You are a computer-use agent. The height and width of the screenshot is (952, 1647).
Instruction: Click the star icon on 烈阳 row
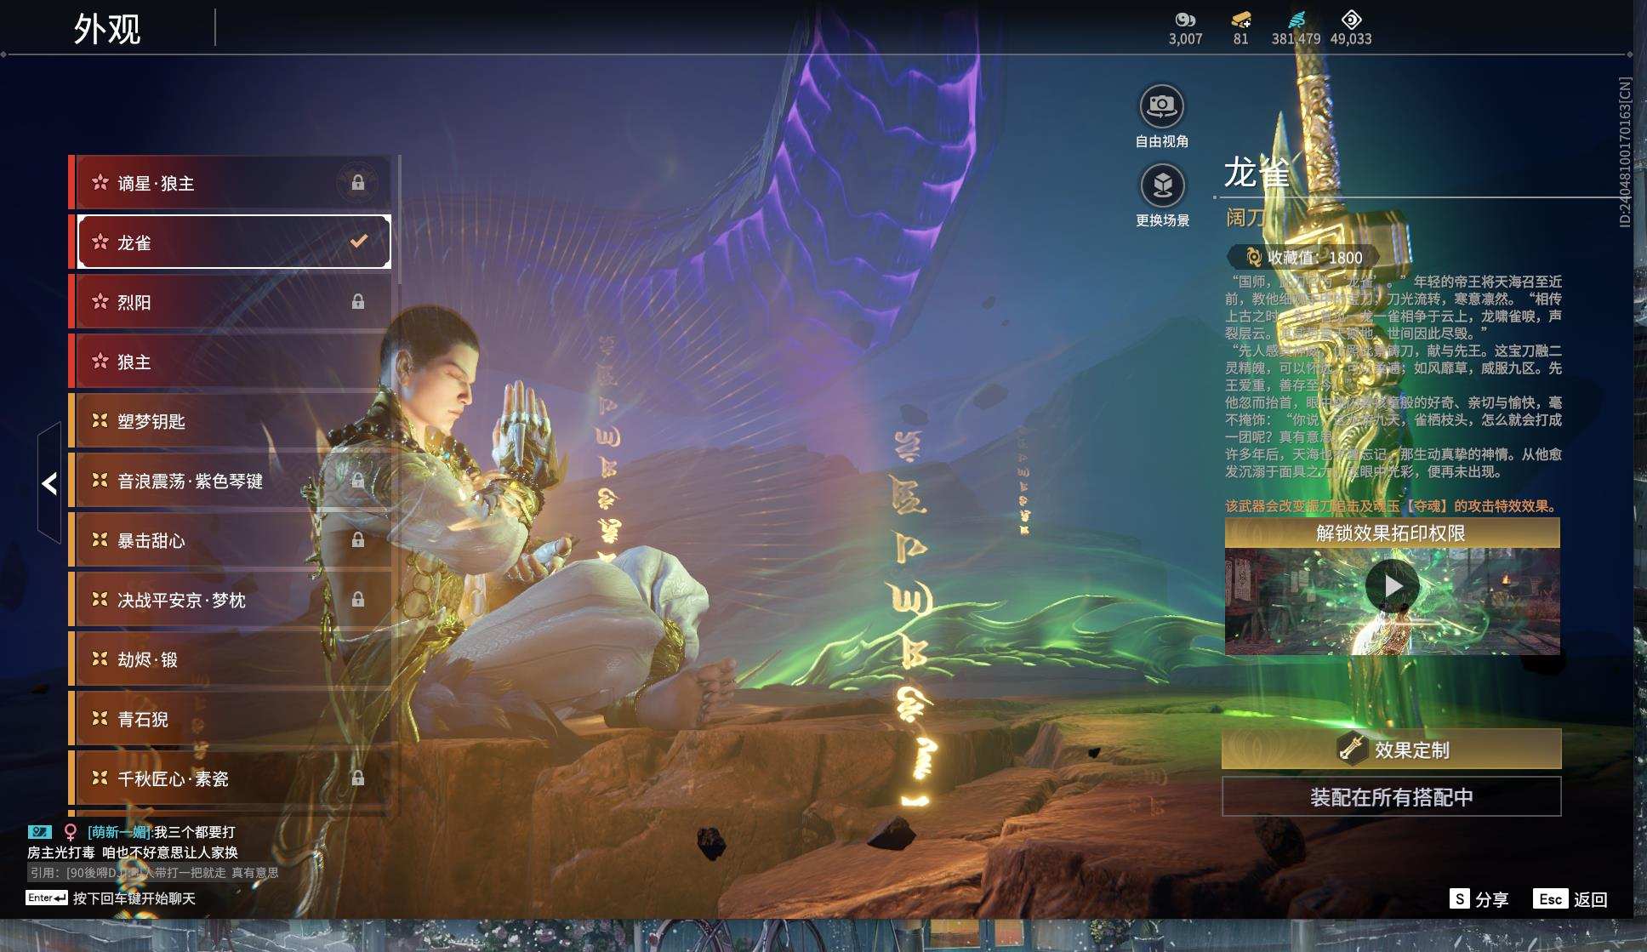pos(100,302)
